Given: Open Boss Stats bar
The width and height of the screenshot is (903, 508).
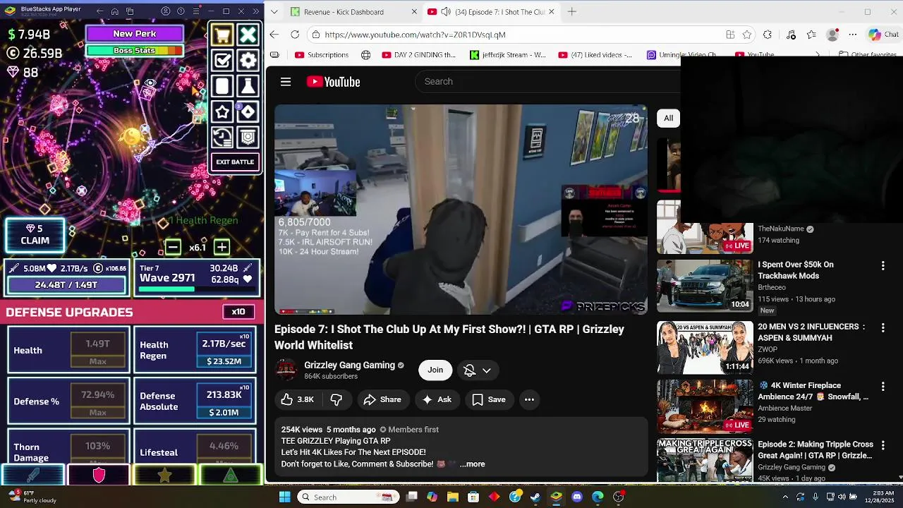Looking at the screenshot, I should pos(135,51).
